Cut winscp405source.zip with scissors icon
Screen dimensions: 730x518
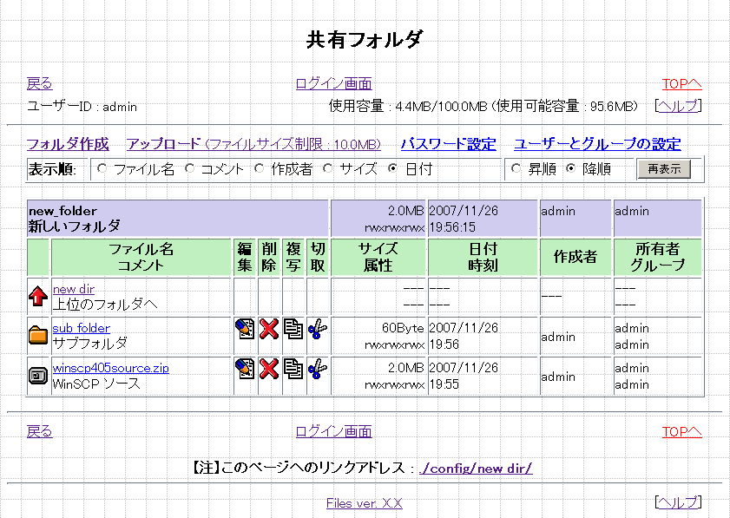(x=318, y=369)
